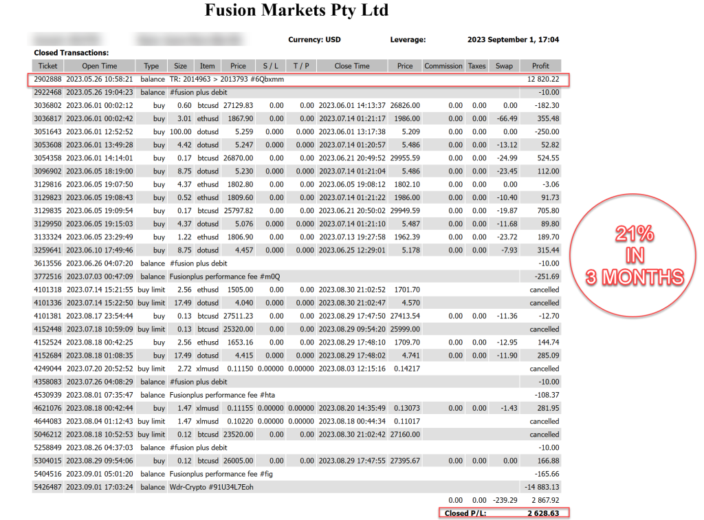The image size is (704, 520).
Task: Click the Fusion Markets Pty Ltd title
Action: (x=296, y=11)
